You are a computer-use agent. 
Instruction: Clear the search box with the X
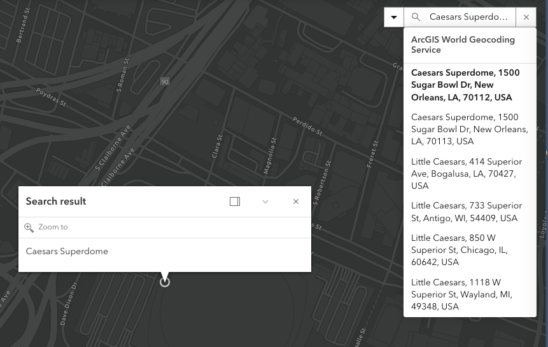(526, 17)
